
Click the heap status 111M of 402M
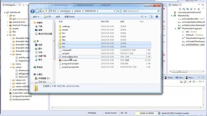tap(147, 113)
